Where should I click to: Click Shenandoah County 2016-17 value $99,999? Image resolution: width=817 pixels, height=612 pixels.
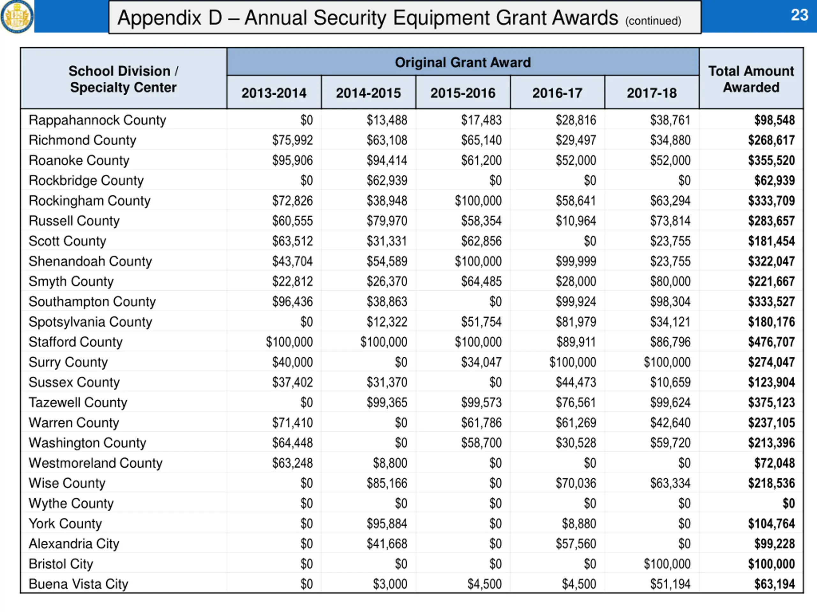pos(576,262)
